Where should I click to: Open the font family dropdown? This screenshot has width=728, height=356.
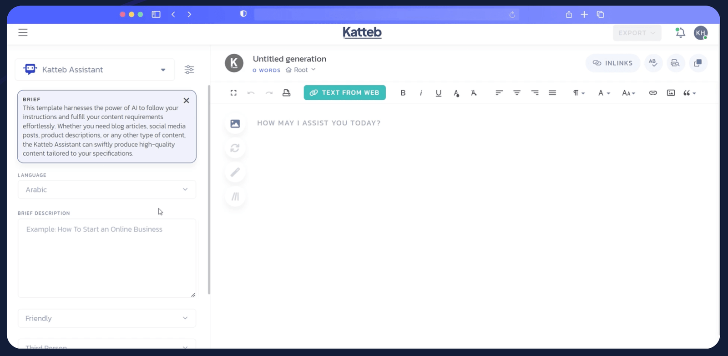[x=604, y=93]
